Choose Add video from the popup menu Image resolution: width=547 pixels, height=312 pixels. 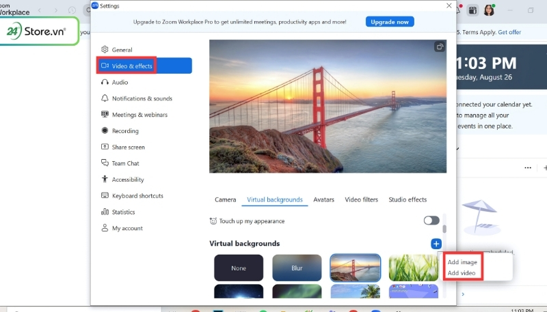(462, 273)
